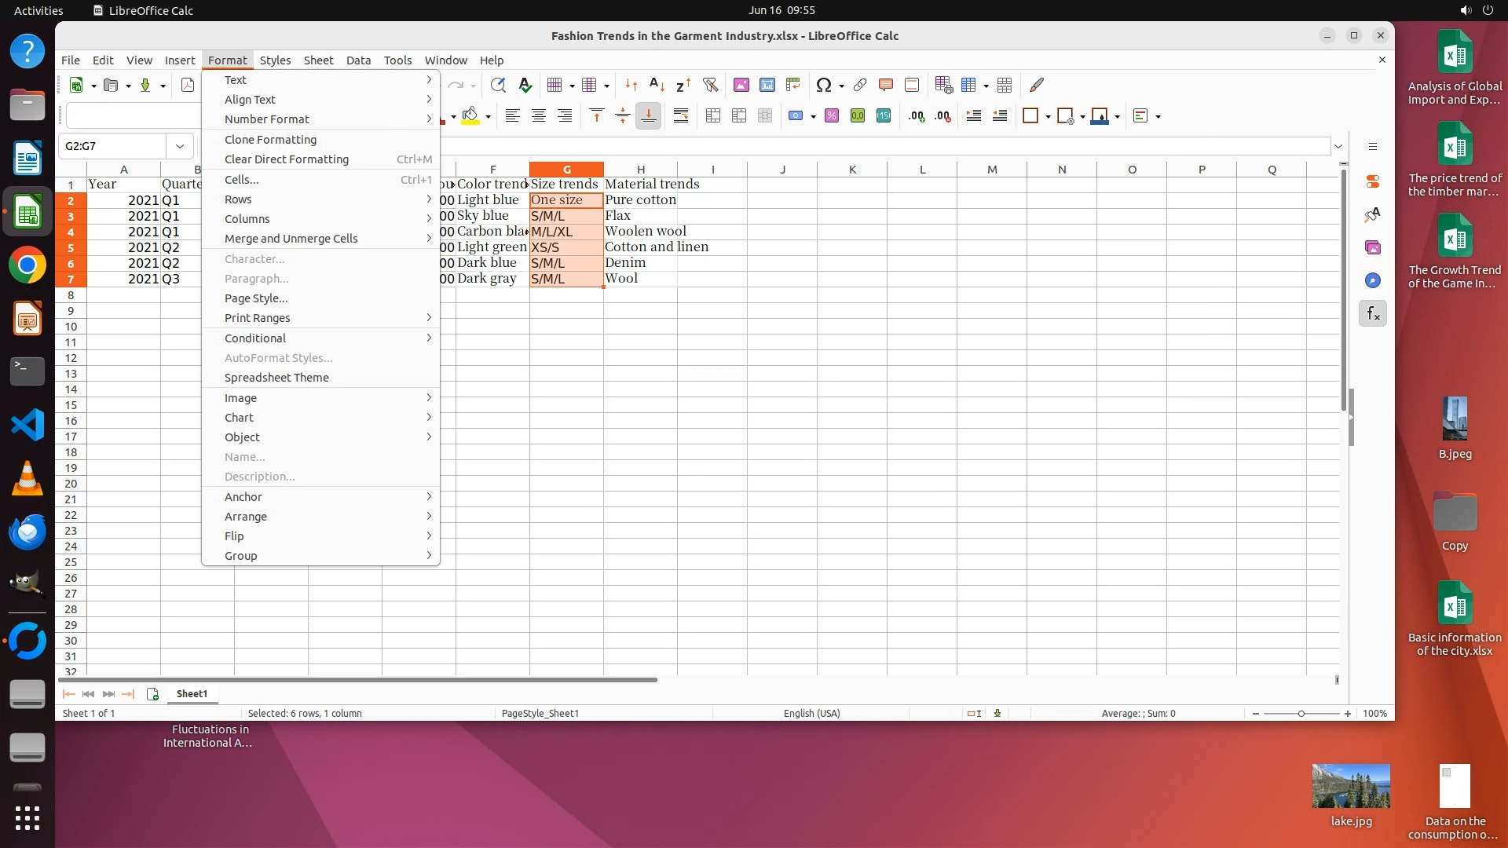Click the AutoFilter icon
1508x848 pixels.
(710, 85)
